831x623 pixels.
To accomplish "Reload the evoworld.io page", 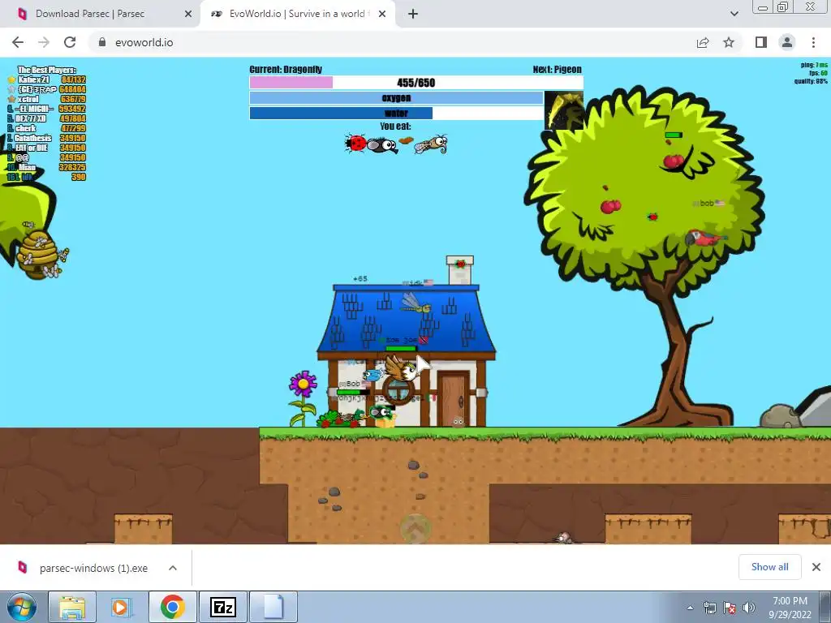I will (70, 42).
